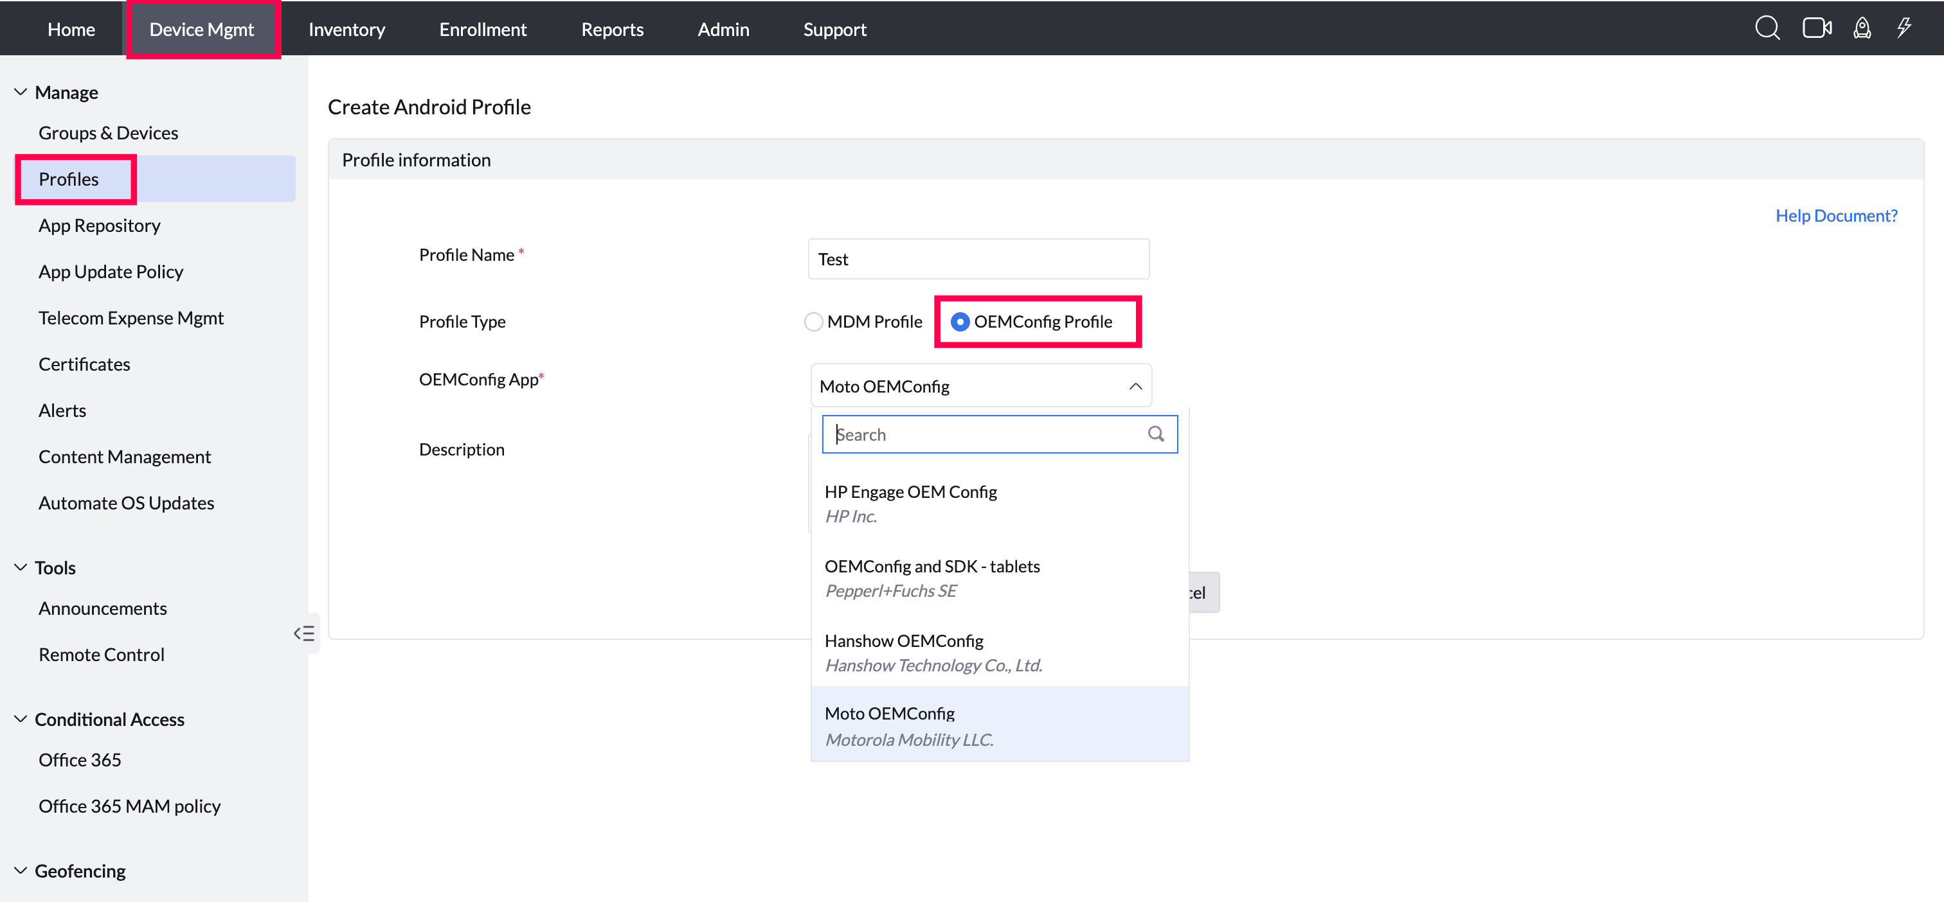Open the search icon in top bar
The height and width of the screenshot is (902, 1944).
point(1767,29)
